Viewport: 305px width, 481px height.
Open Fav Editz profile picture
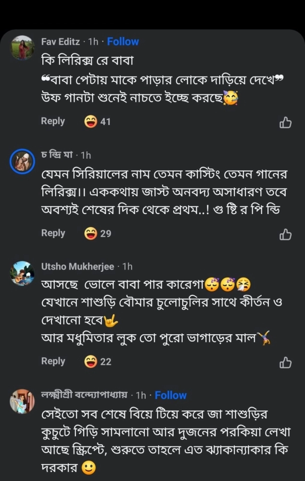click(22, 48)
